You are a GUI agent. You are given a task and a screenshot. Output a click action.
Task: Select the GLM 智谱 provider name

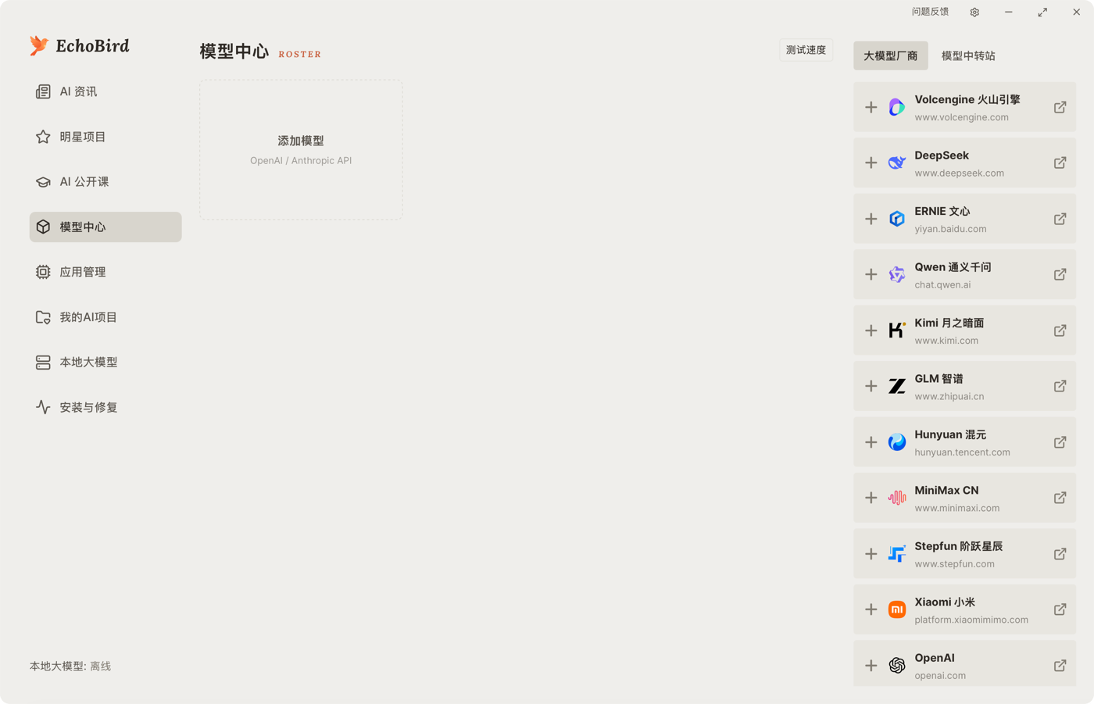[x=938, y=379]
